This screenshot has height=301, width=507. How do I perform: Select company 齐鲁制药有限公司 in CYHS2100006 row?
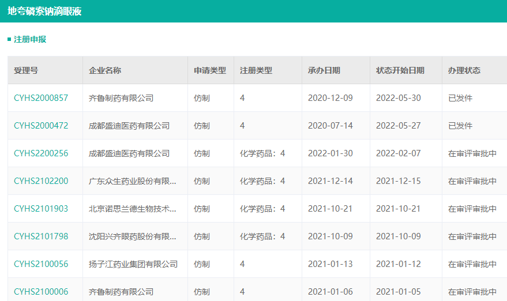point(121,292)
